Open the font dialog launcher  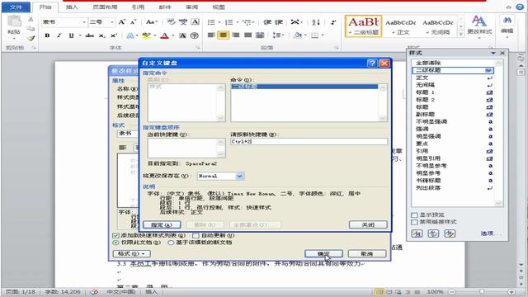pyautogui.click(x=198, y=48)
